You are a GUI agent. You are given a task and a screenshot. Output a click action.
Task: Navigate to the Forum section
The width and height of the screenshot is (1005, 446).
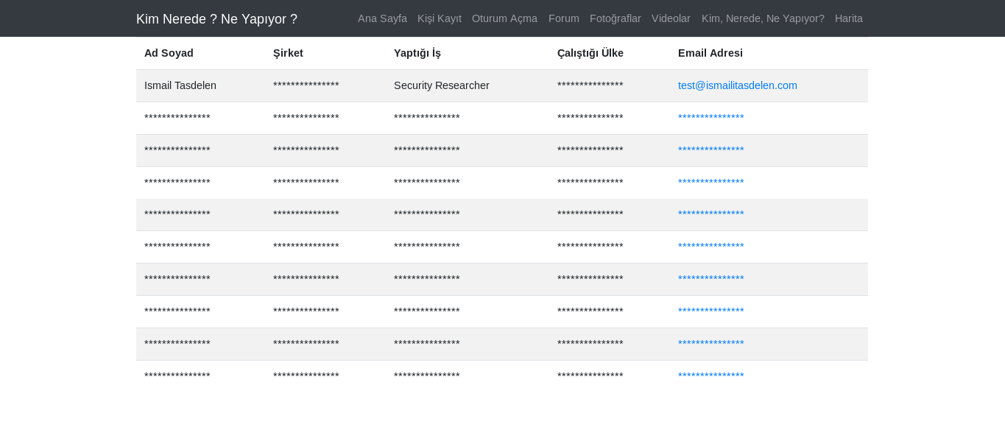[x=564, y=18]
